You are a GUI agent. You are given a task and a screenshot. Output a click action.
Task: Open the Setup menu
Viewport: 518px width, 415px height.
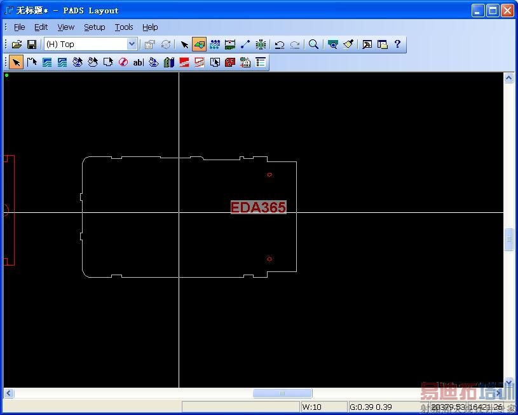[x=94, y=27]
